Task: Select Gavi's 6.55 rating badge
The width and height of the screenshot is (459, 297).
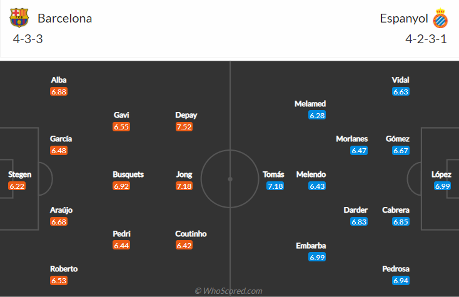Action: click(121, 127)
